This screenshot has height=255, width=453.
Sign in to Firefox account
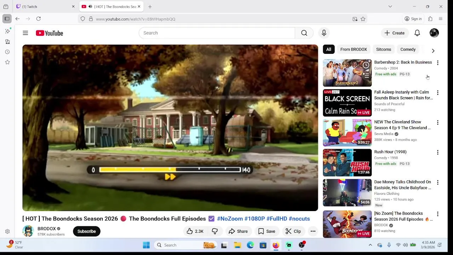pos(413,19)
